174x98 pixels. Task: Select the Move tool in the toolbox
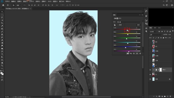2,12
